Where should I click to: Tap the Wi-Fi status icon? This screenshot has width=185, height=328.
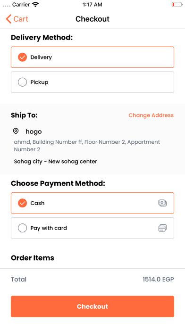(35, 5)
